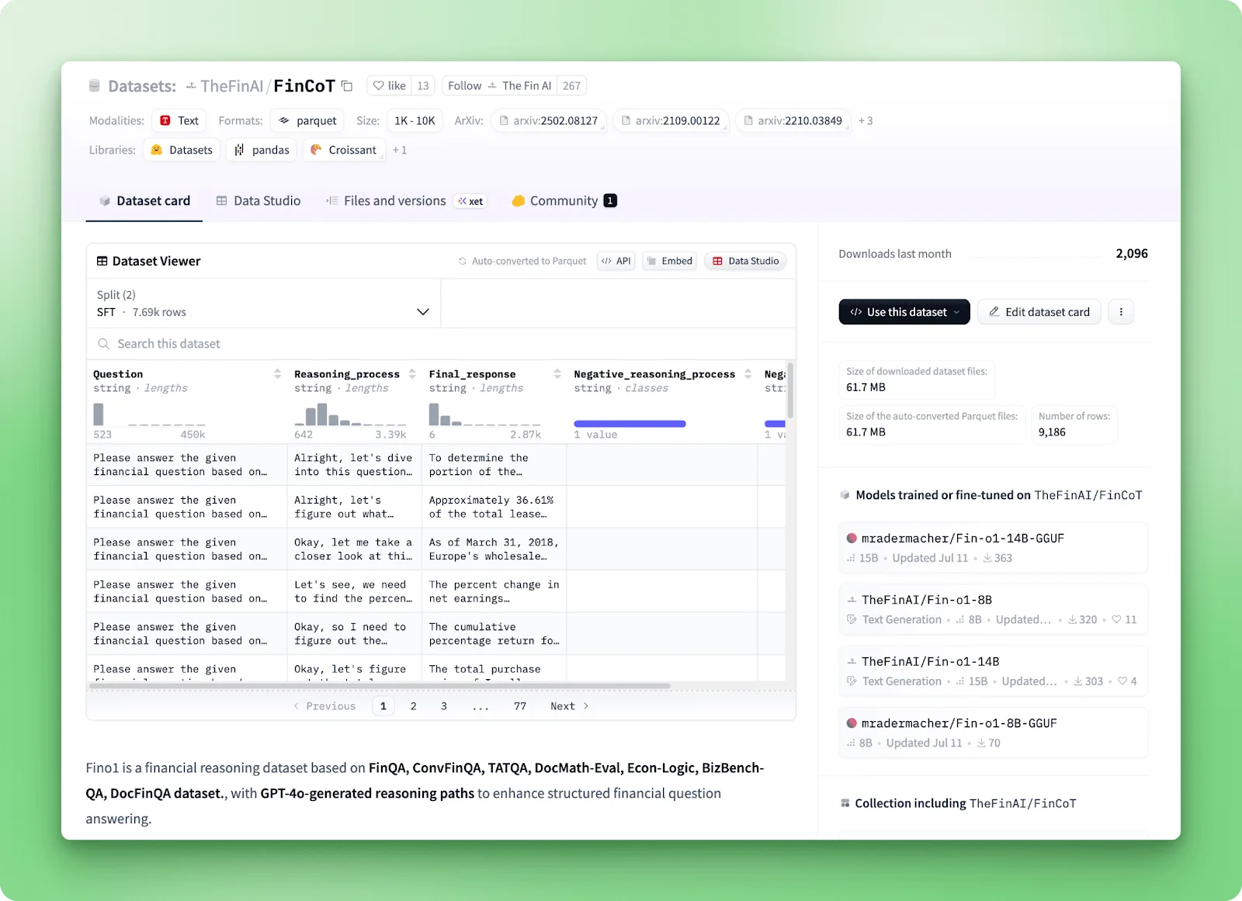The height and width of the screenshot is (901, 1242).
Task: Open the arxiv:2210.03849 paper tag
Action: [793, 120]
